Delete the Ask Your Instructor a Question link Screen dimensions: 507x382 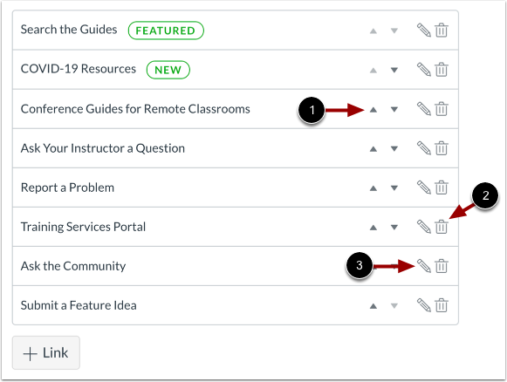click(x=442, y=148)
